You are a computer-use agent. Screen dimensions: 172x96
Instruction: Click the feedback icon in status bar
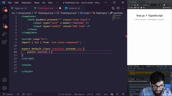[117, 94]
